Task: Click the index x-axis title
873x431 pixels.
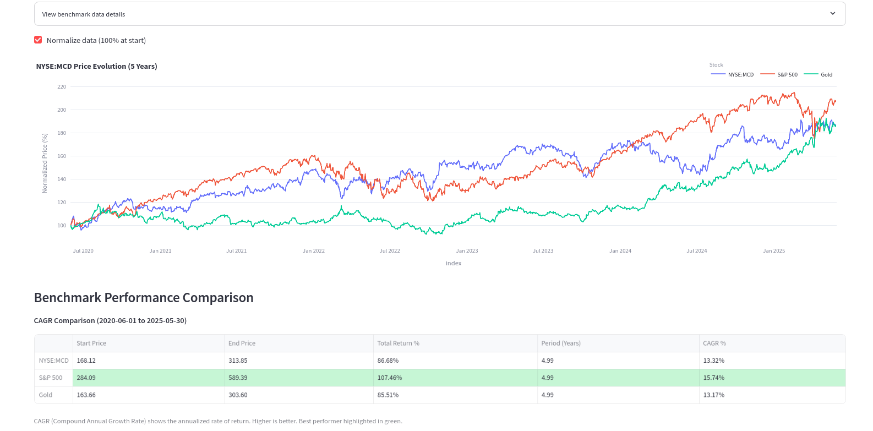Action: click(x=454, y=263)
